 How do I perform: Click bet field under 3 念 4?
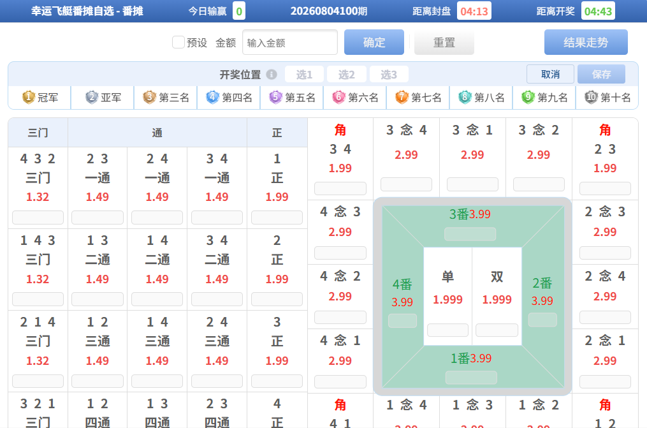click(407, 184)
